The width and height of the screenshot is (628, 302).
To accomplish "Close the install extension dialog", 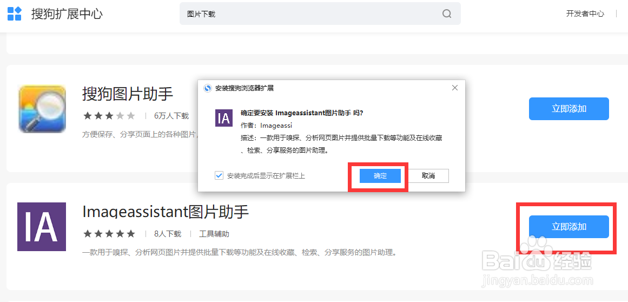I will (x=454, y=88).
